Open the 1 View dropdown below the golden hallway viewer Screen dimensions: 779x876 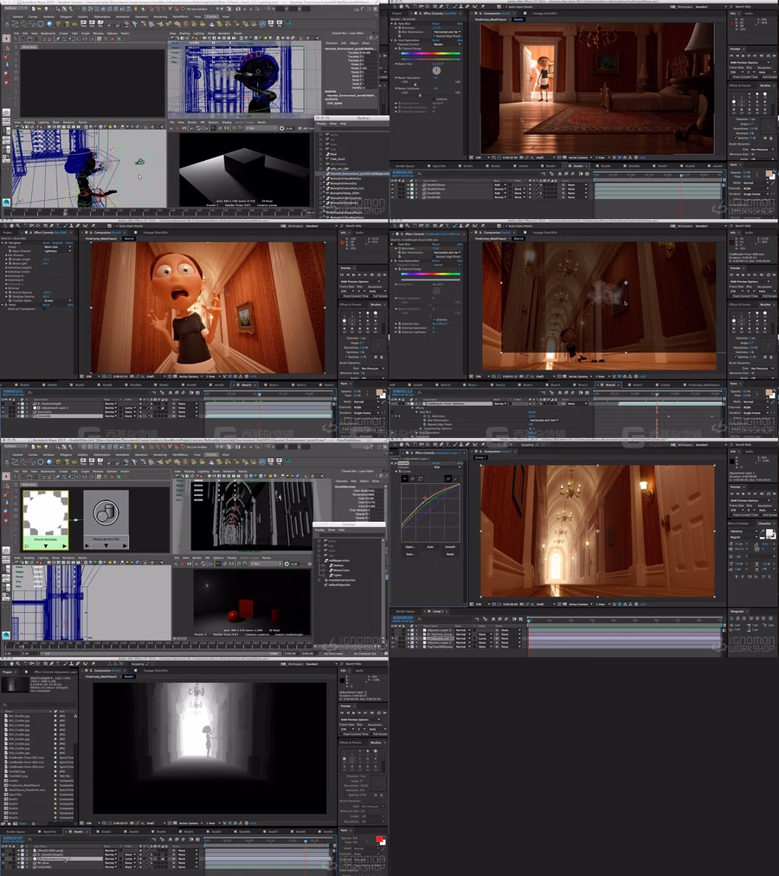pos(602,604)
